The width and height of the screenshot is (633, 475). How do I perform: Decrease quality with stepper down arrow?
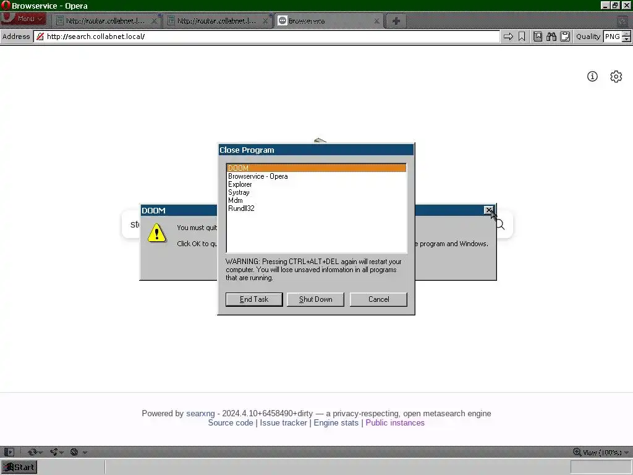(626, 39)
